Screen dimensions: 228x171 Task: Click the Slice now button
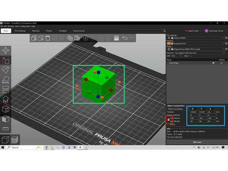pyautogui.click(x=197, y=142)
